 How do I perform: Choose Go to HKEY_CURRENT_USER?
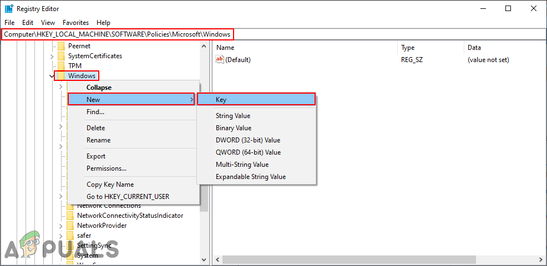pos(133,197)
